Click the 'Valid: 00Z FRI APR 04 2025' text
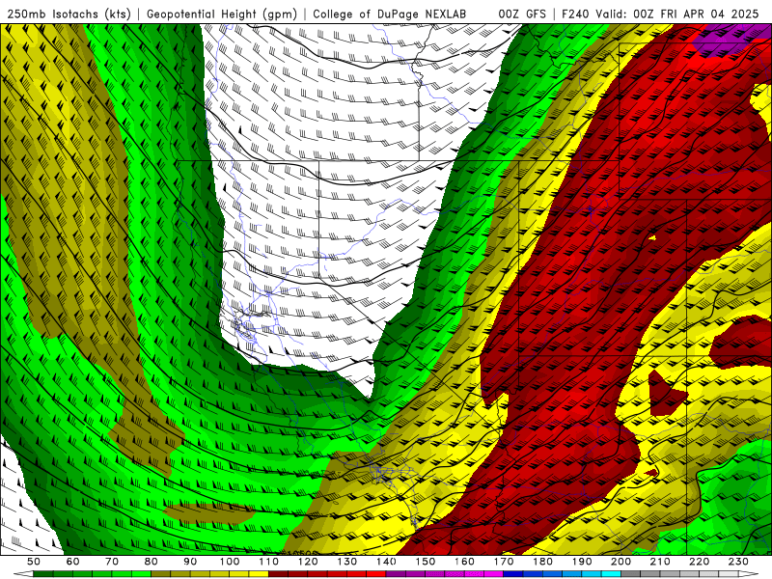Image resolution: width=772 pixels, height=579 pixels. 677,14
